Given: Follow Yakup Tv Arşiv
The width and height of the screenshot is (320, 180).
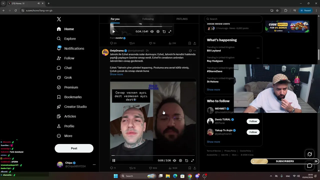Looking at the screenshot, I should (x=253, y=132).
